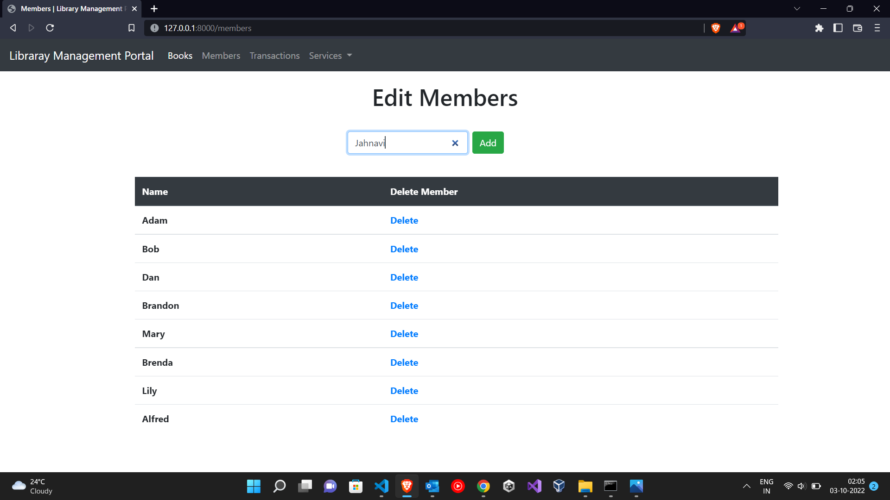Screen dimensions: 890x500
Task: Launch VirtualBox from the taskbar
Action: point(559,486)
